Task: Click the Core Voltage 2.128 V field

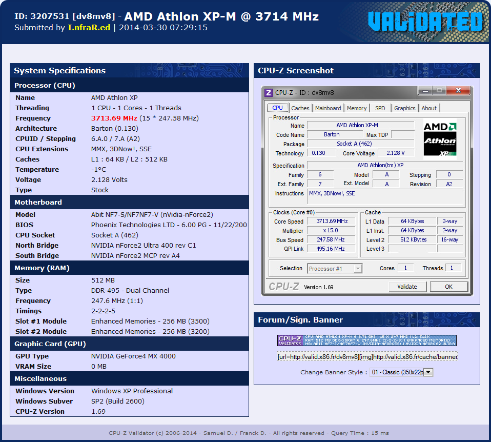Action: [x=396, y=153]
